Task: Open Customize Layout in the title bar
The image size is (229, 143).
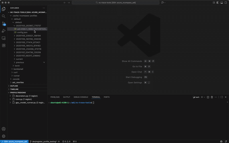Action: pos(214,3)
